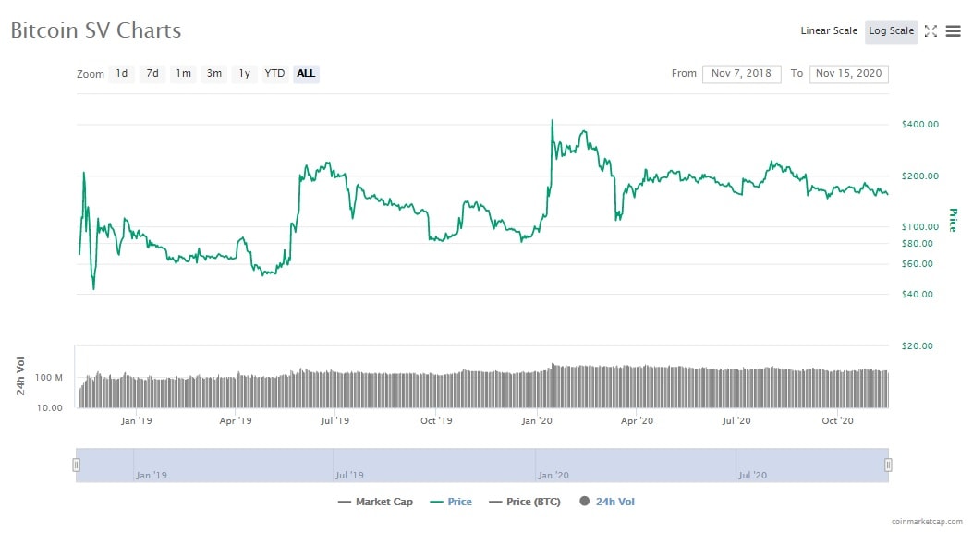Toggle the 24h Vol legend dot
This screenshot has width=973, height=533.
[584, 501]
